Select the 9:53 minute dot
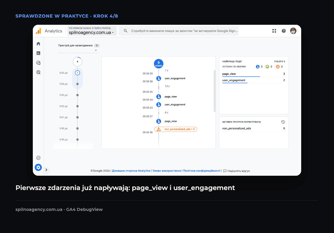The image size is (334, 233). click(78, 95)
